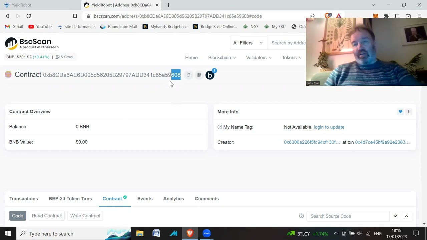Viewport: 427px width, 240px height.
Task: Open site Performance bookmark
Action: click(x=76, y=27)
